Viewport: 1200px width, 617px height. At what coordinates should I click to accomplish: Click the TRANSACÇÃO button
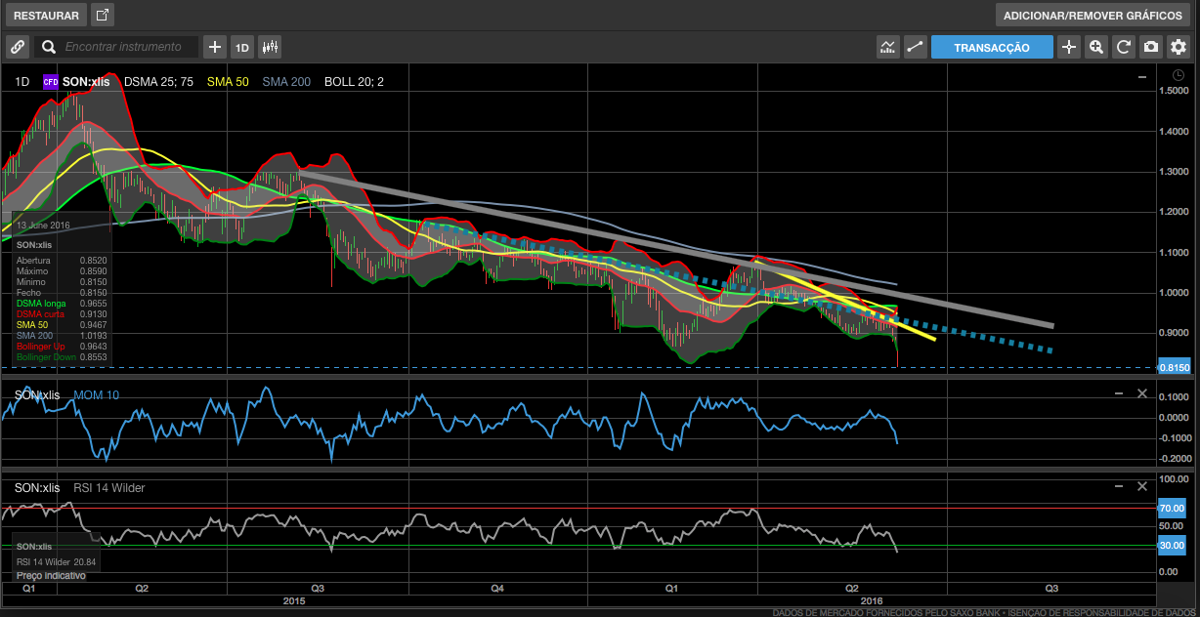point(992,47)
